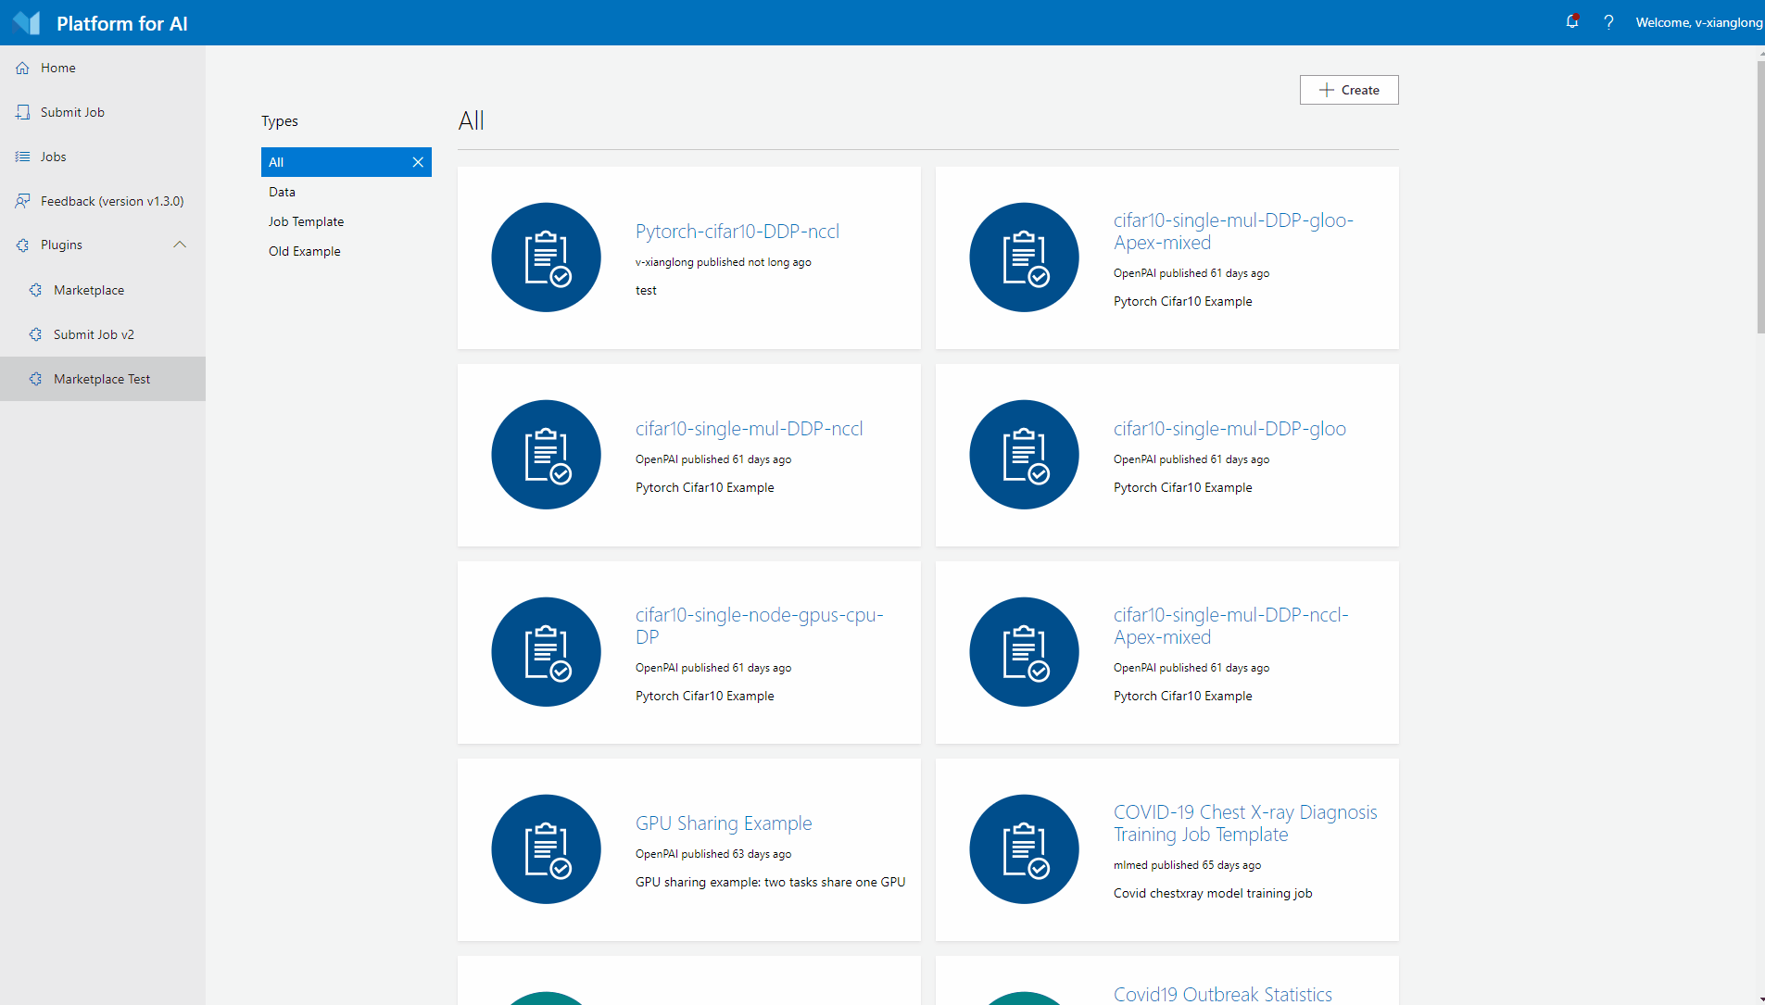Open Submit Job from the sidebar
The height and width of the screenshot is (1005, 1765).
[x=103, y=112]
